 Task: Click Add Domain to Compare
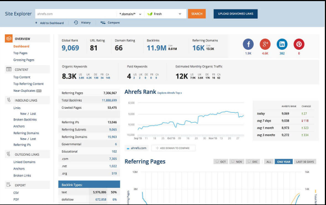pos(173,148)
